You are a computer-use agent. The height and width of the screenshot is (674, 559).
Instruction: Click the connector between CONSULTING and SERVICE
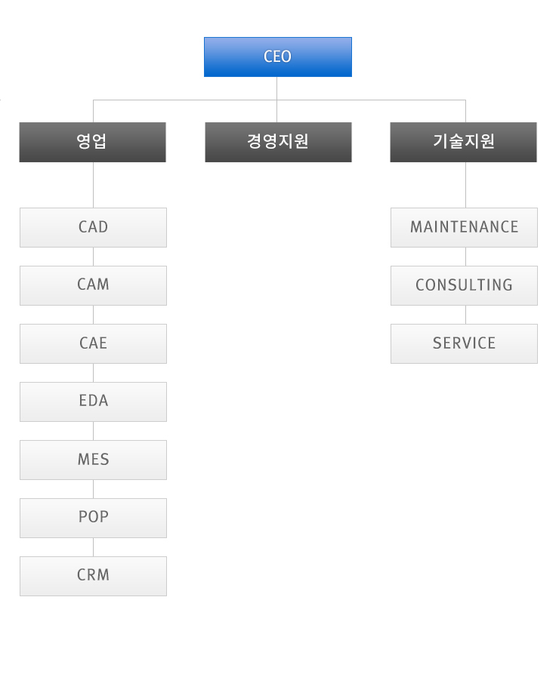pos(465,315)
